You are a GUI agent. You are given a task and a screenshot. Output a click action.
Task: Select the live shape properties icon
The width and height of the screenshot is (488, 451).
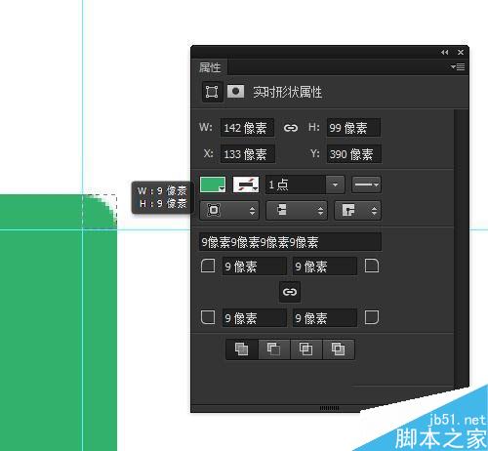(212, 92)
